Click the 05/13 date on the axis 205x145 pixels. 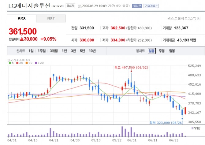tap(96, 140)
